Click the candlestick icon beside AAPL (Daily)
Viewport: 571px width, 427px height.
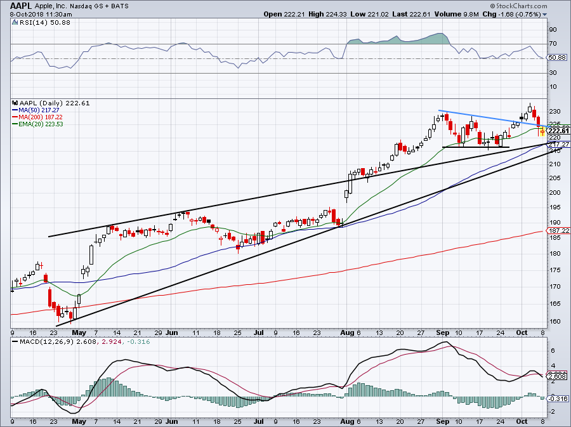tap(15, 103)
